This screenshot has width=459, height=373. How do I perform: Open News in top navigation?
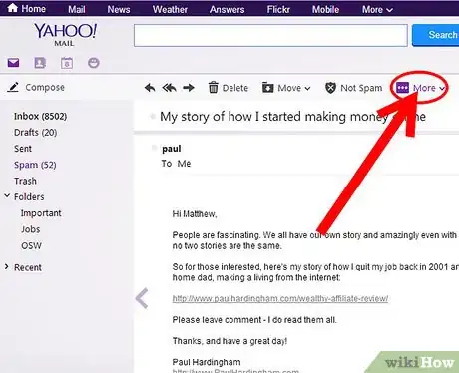coord(119,9)
